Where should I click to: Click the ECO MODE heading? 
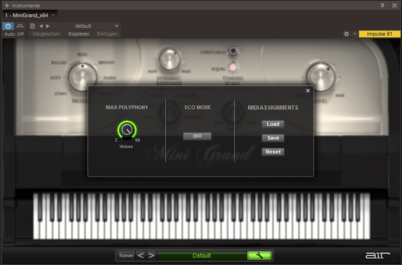pyautogui.click(x=198, y=107)
